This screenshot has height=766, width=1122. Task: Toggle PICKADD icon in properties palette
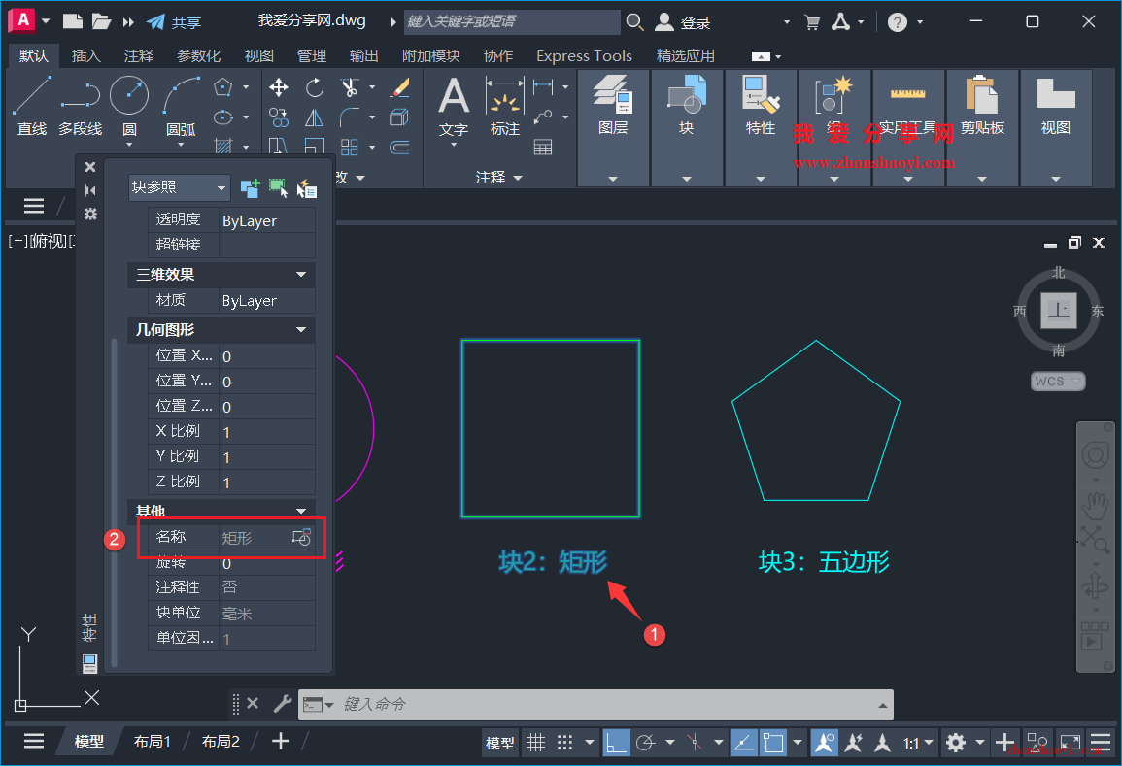click(250, 188)
